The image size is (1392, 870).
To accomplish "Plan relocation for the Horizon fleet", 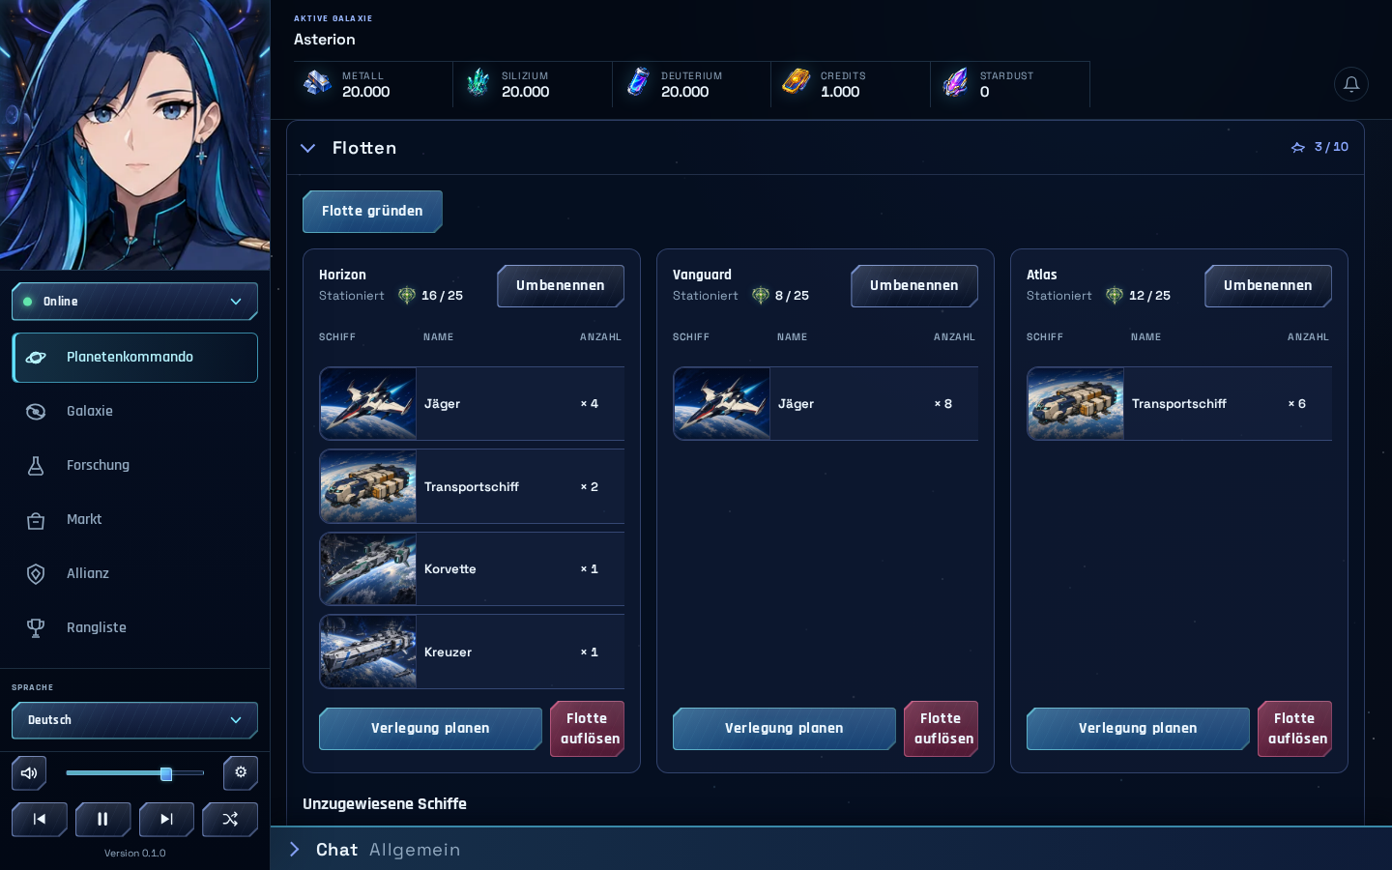I will tap(430, 729).
